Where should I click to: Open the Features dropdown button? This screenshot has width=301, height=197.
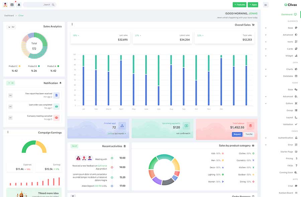click(x=239, y=5)
